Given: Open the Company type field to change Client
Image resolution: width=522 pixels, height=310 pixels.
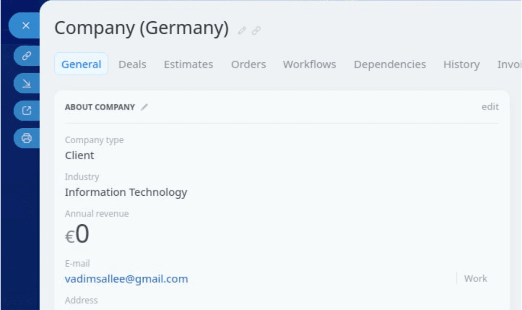Looking at the screenshot, I should coord(80,155).
